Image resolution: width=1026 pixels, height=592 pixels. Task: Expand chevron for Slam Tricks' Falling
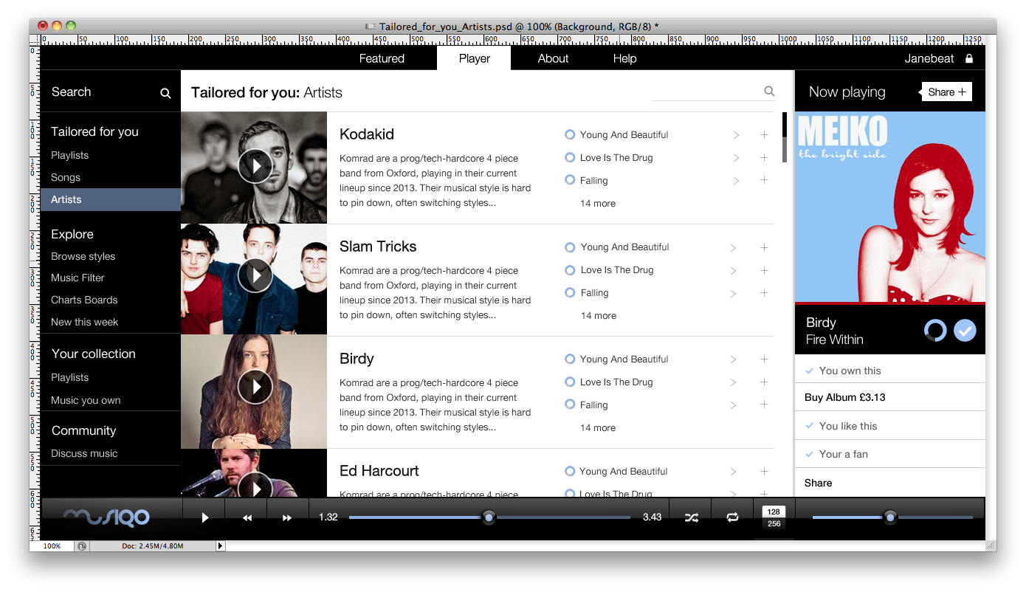(x=734, y=294)
